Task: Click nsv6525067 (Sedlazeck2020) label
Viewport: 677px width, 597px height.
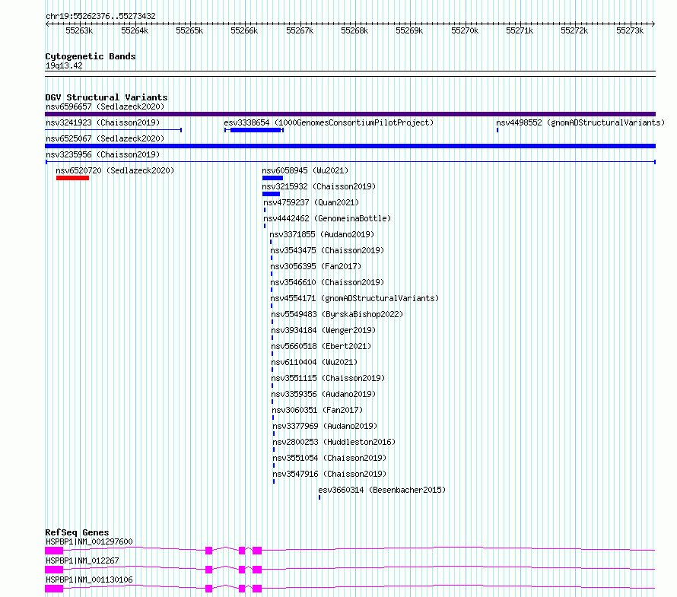Action: 105,138
